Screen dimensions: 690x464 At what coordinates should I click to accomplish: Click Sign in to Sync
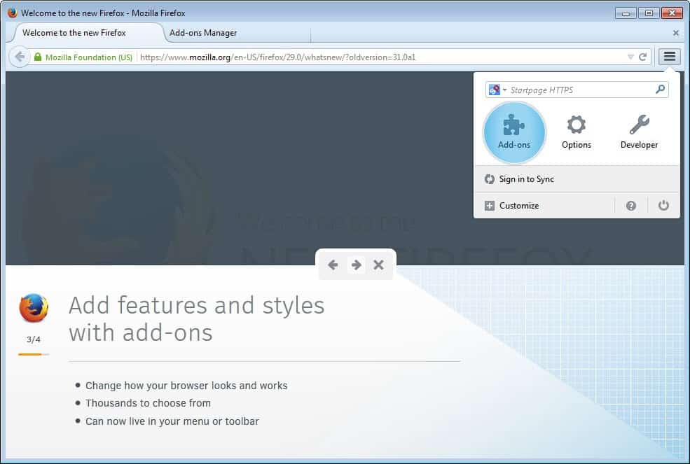(x=526, y=179)
